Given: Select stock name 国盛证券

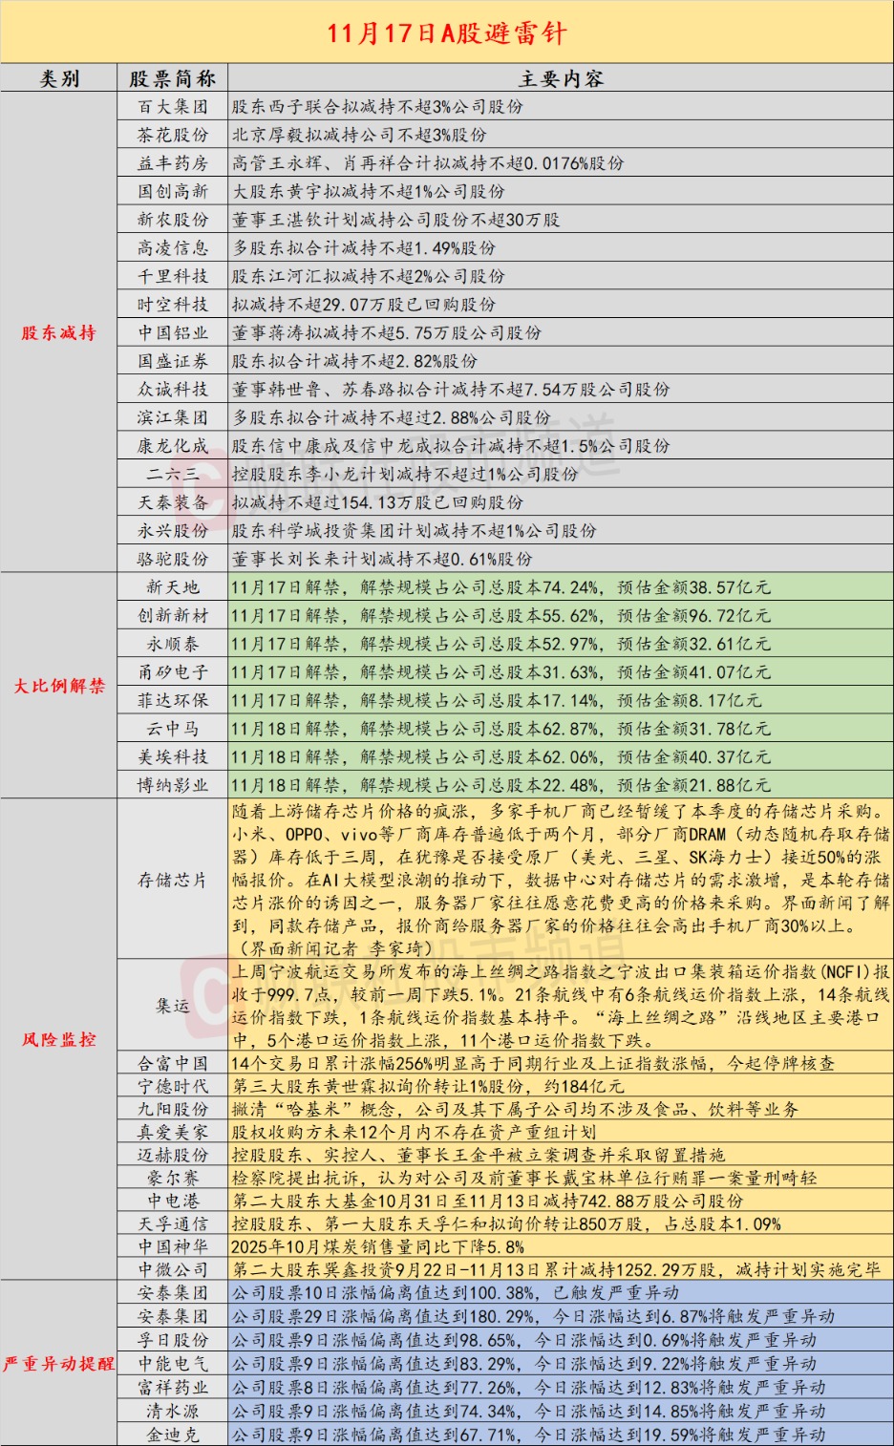Looking at the screenshot, I should 173,361.
